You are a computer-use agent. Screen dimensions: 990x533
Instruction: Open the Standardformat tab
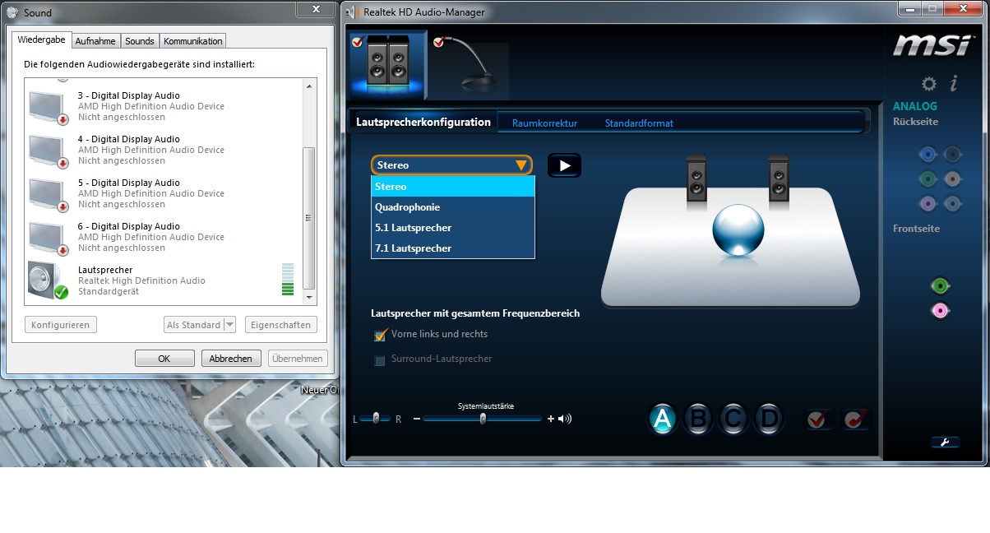pos(639,123)
